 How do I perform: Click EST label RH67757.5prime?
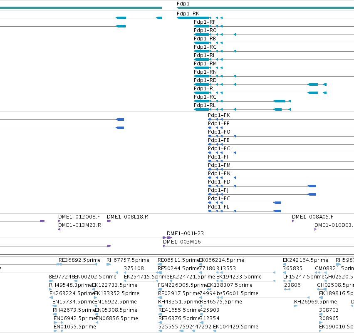point(128,260)
